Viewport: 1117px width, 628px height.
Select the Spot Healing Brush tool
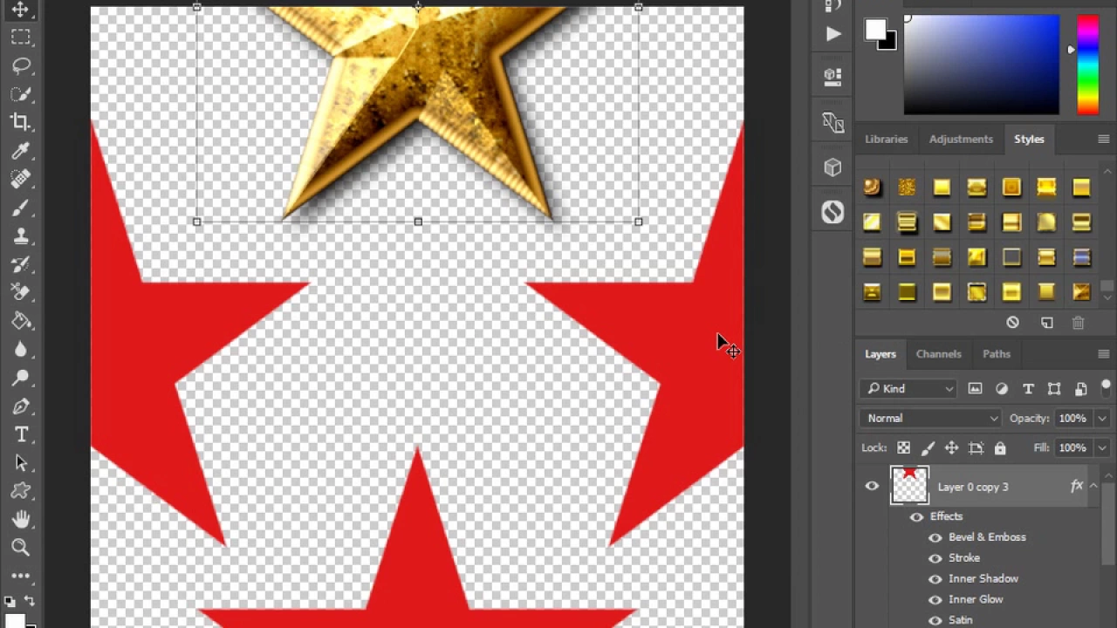coord(21,179)
